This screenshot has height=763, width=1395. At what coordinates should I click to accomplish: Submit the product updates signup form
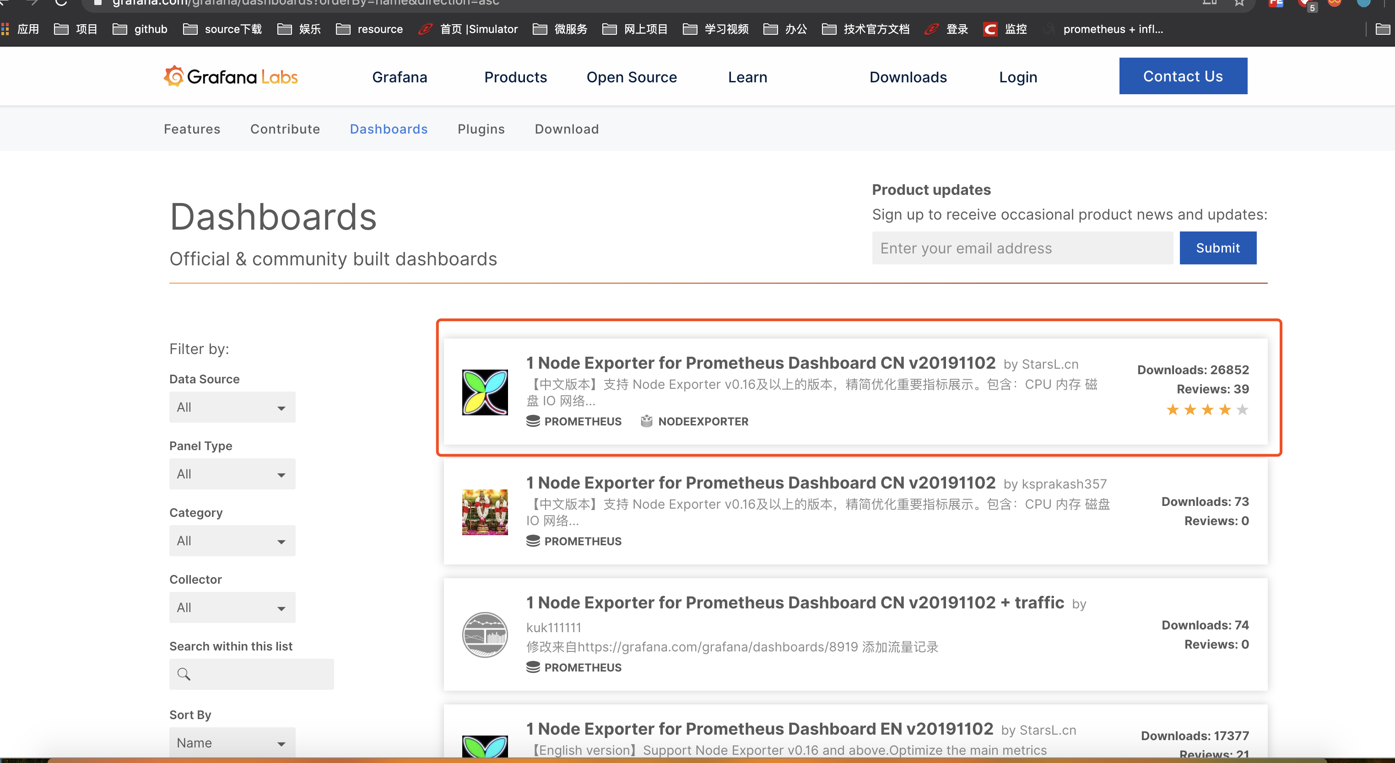coord(1217,248)
